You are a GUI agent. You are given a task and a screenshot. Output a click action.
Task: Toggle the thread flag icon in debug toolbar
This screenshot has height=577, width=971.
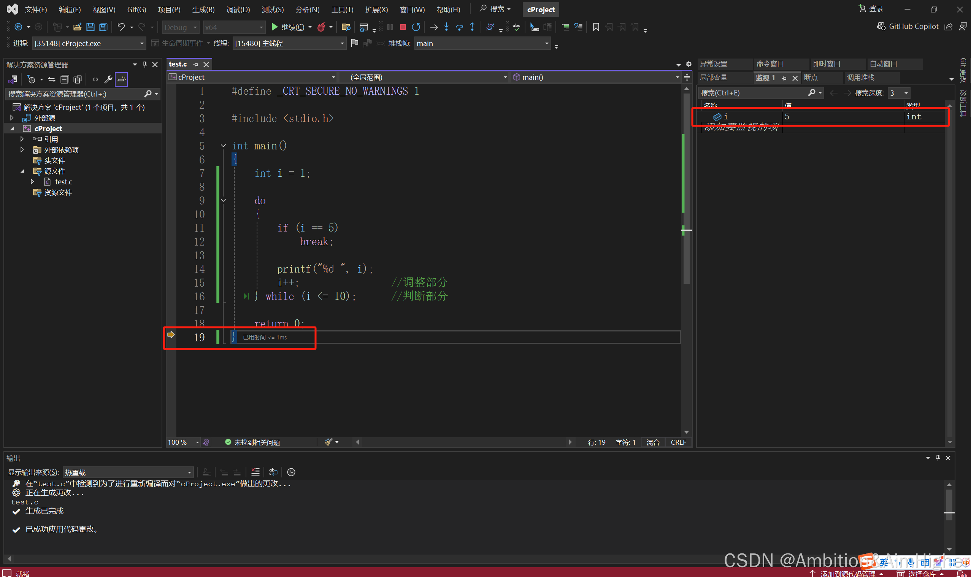coord(354,43)
